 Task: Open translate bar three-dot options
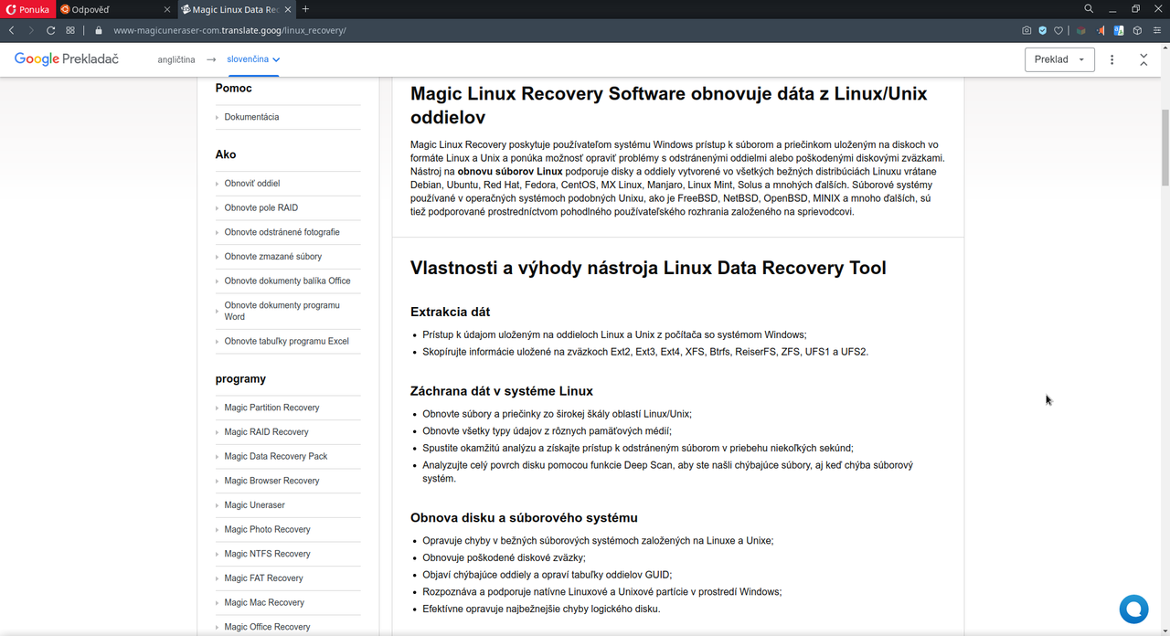pyautogui.click(x=1112, y=59)
